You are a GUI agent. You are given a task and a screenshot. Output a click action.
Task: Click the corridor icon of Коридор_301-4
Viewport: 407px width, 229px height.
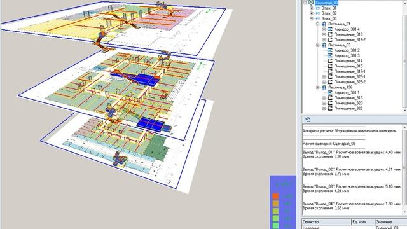pyautogui.click(x=330, y=29)
